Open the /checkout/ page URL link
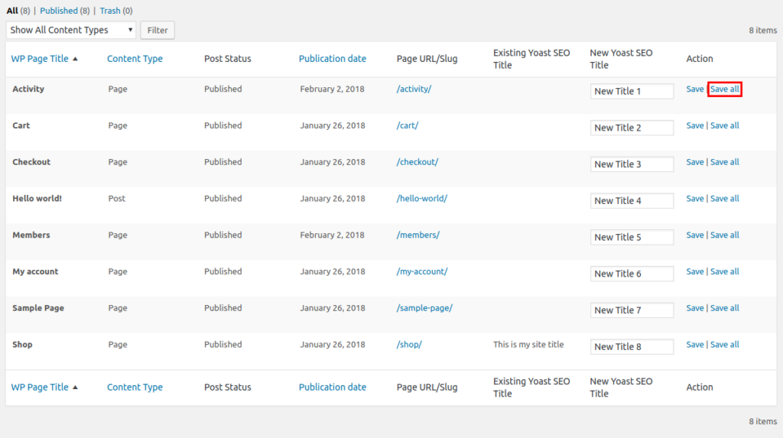Image resolution: width=783 pixels, height=438 pixels. [x=417, y=162]
